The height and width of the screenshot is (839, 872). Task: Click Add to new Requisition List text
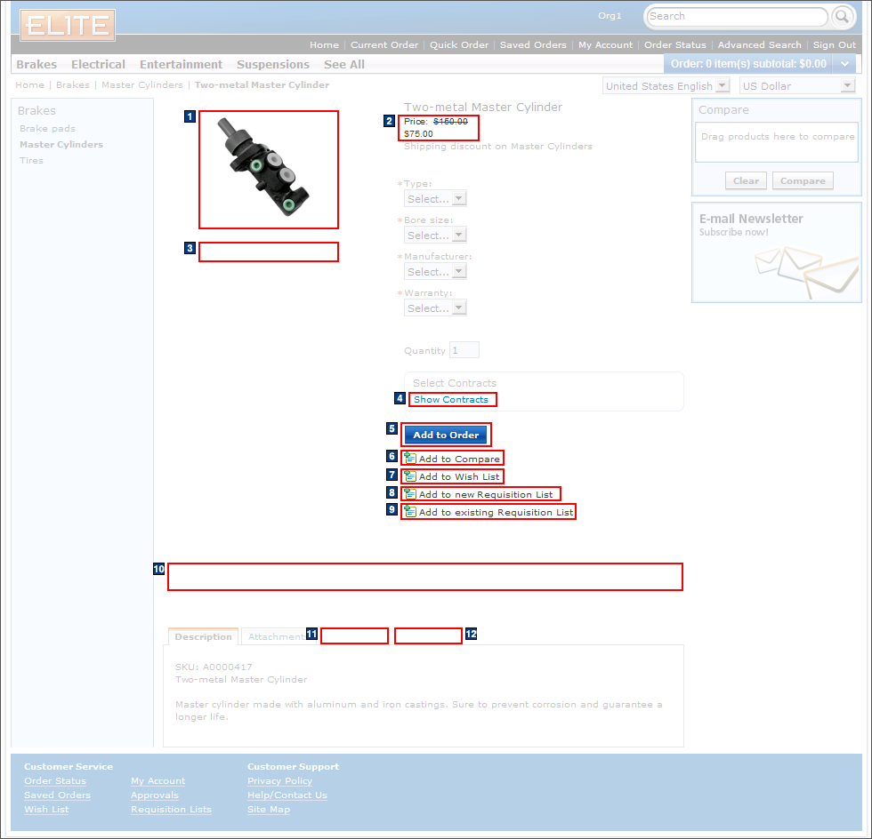[486, 494]
